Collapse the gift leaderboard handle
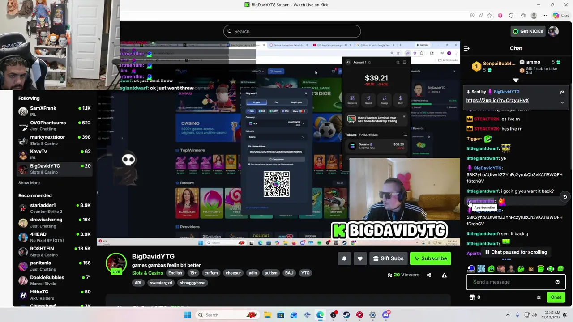This screenshot has width=573, height=322. pyautogui.click(x=516, y=80)
